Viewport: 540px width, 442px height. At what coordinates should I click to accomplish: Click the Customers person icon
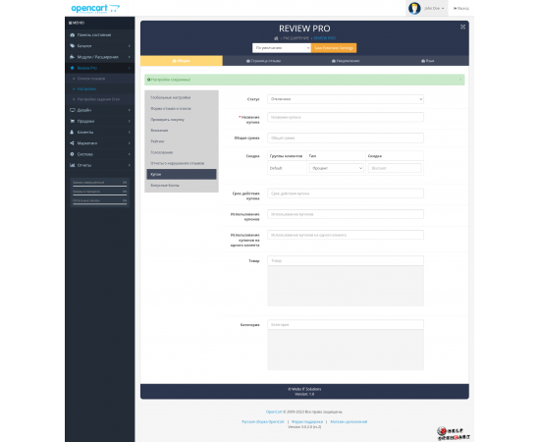tap(73, 133)
